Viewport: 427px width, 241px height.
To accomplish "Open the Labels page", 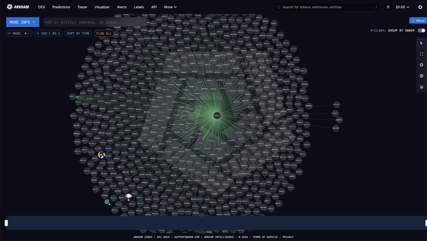I will click(139, 7).
